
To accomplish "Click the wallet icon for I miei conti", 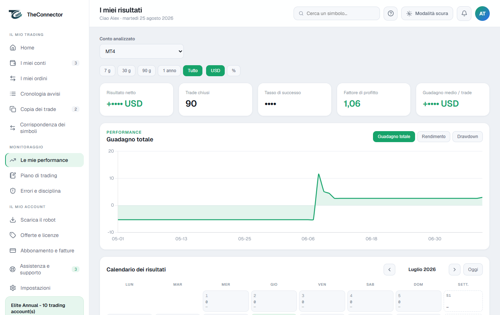I will click(13, 63).
